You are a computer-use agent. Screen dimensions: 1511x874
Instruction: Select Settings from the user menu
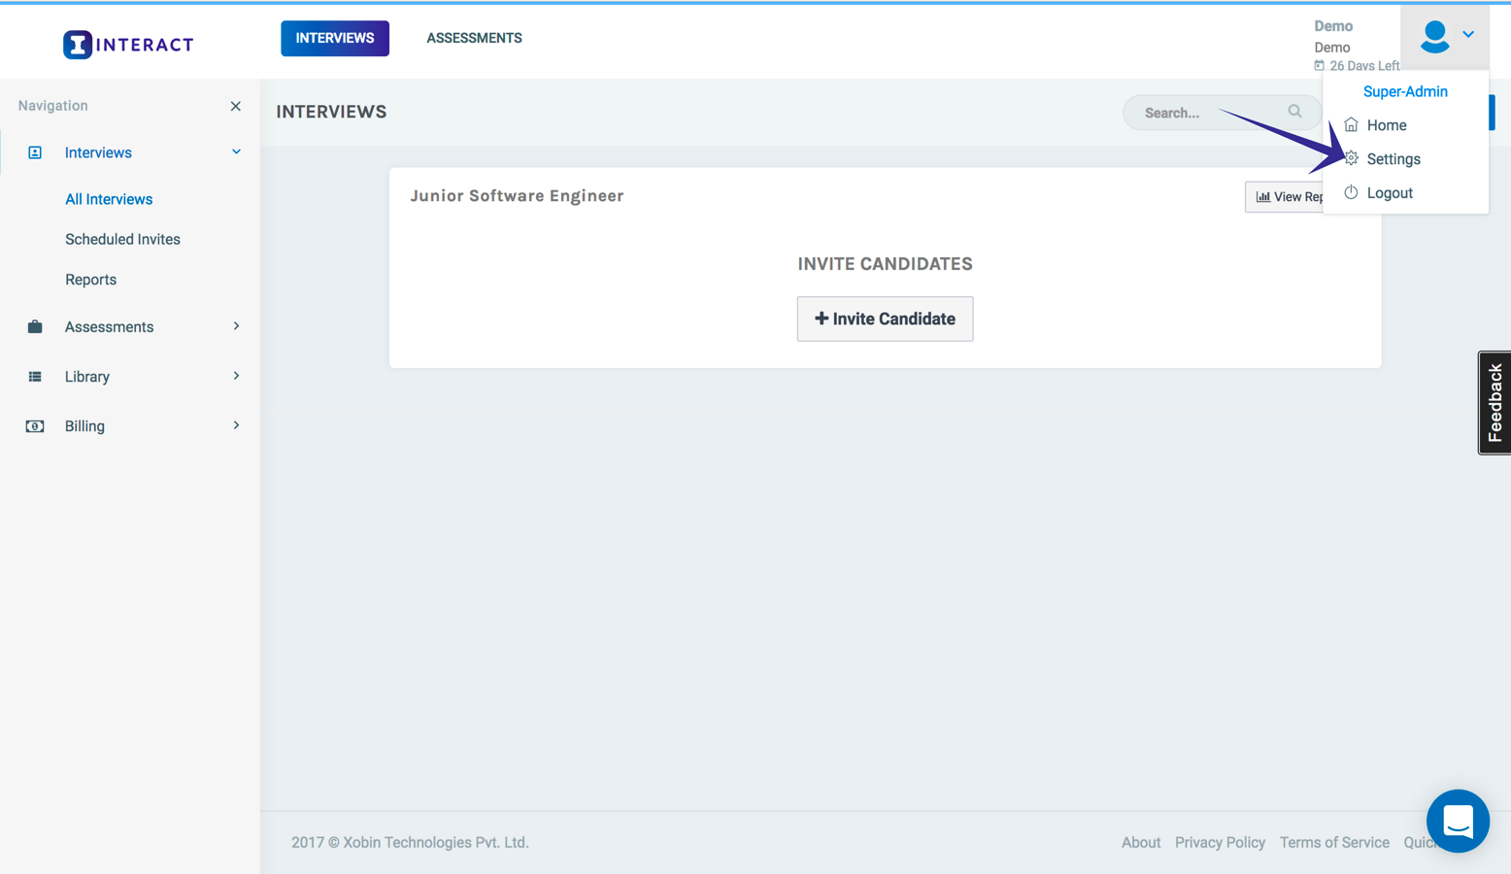1393,158
